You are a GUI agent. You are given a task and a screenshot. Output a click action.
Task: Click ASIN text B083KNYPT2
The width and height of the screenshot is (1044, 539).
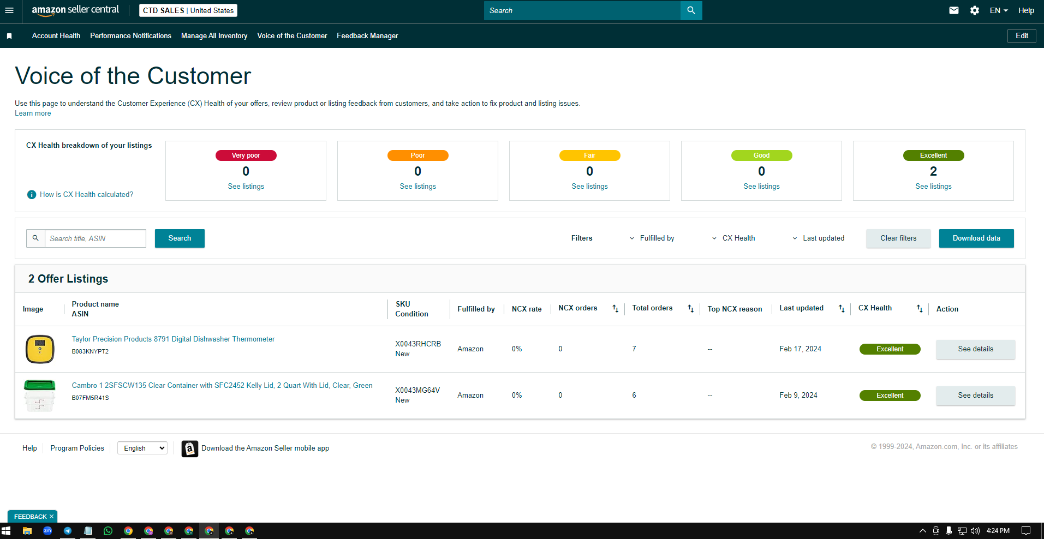(x=90, y=352)
